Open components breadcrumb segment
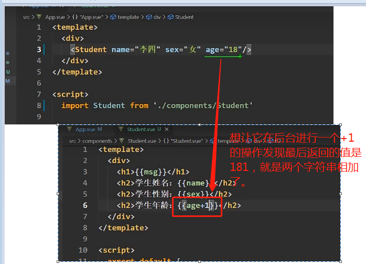 tap(97, 141)
